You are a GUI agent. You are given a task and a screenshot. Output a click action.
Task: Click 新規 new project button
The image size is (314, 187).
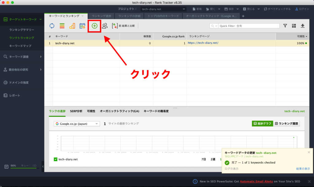[197, 9]
